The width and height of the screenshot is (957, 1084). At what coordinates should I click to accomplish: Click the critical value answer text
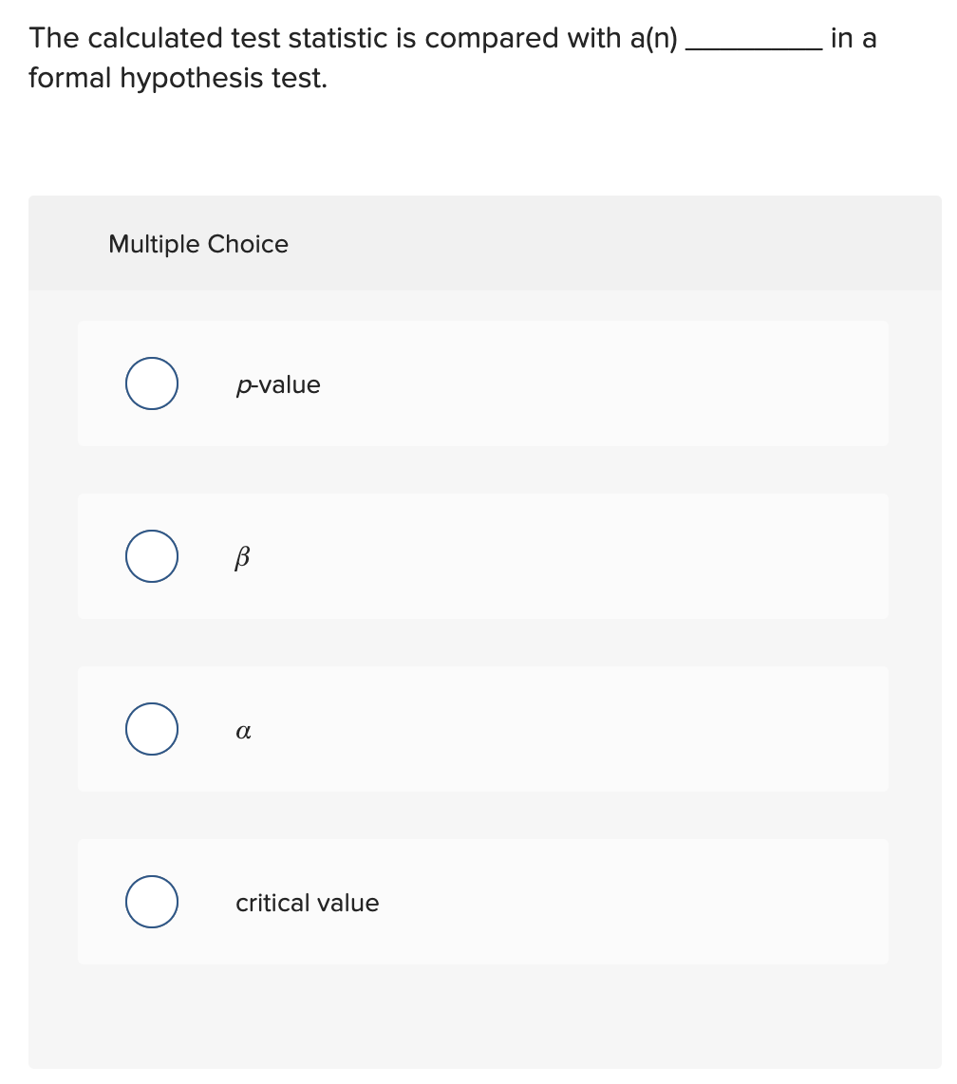pyautogui.click(x=307, y=903)
